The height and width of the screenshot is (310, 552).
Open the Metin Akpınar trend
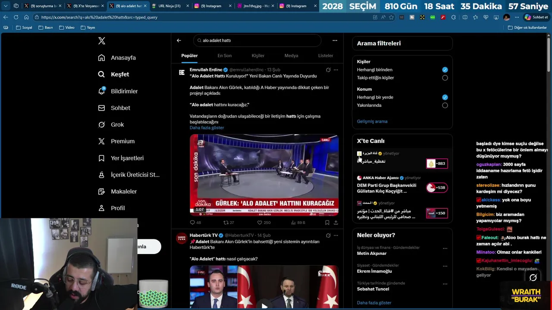point(372,254)
